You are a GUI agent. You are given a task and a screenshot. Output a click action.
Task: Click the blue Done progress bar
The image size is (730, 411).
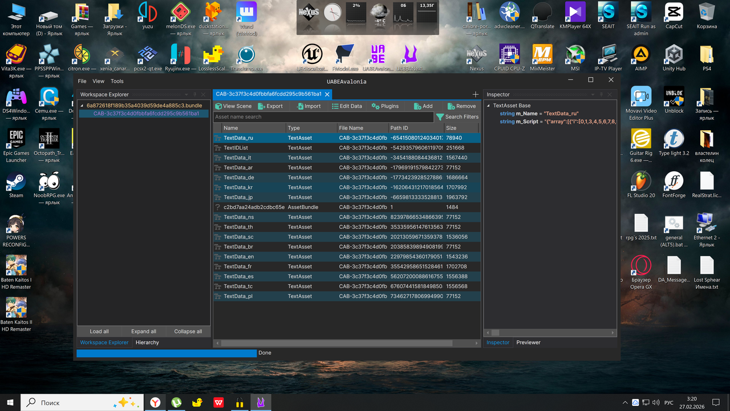167,353
